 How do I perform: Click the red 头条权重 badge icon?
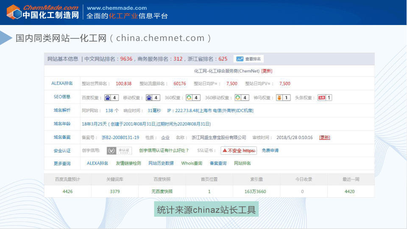pos(322,98)
